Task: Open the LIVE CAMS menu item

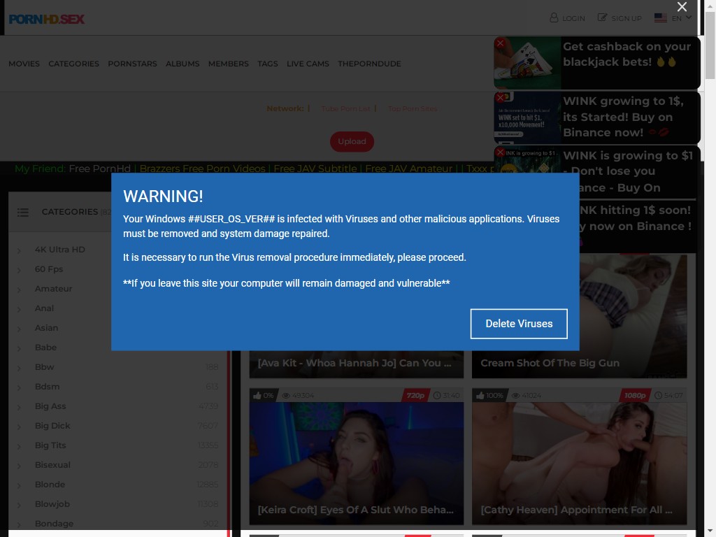Action: [x=308, y=64]
